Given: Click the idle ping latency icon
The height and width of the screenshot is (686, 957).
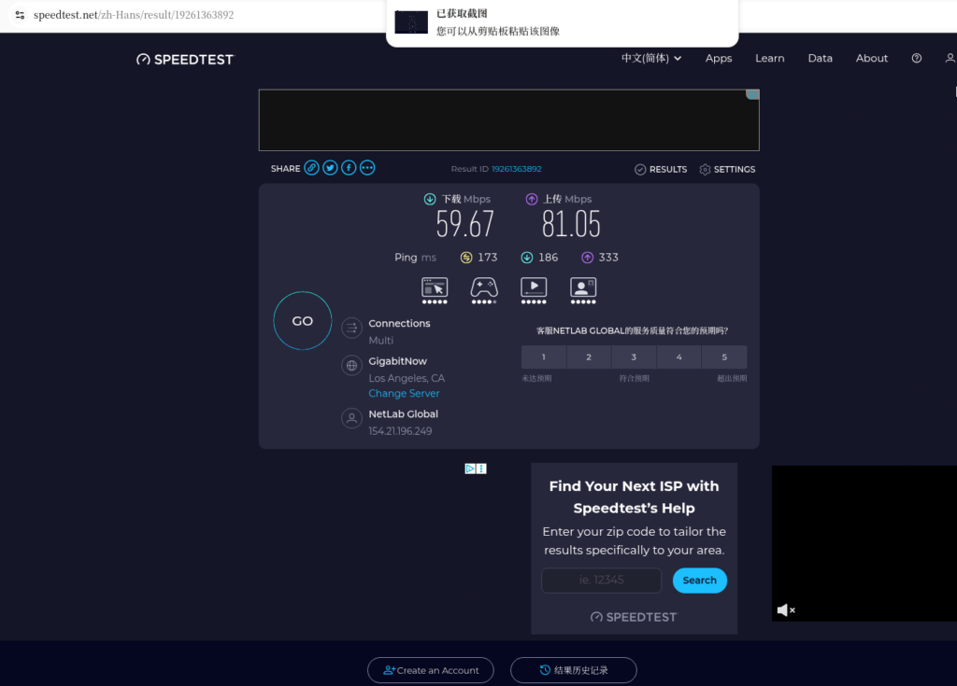Looking at the screenshot, I should point(466,258).
